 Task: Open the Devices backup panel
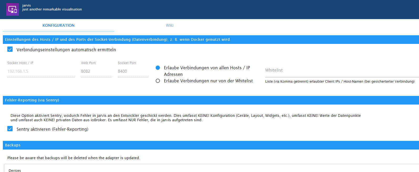click(15, 170)
